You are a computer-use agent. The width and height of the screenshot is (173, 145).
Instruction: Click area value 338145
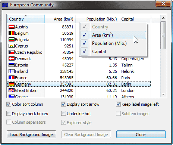[x=67, y=71]
